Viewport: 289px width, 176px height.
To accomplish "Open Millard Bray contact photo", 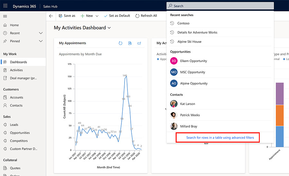I will click(x=174, y=126).
